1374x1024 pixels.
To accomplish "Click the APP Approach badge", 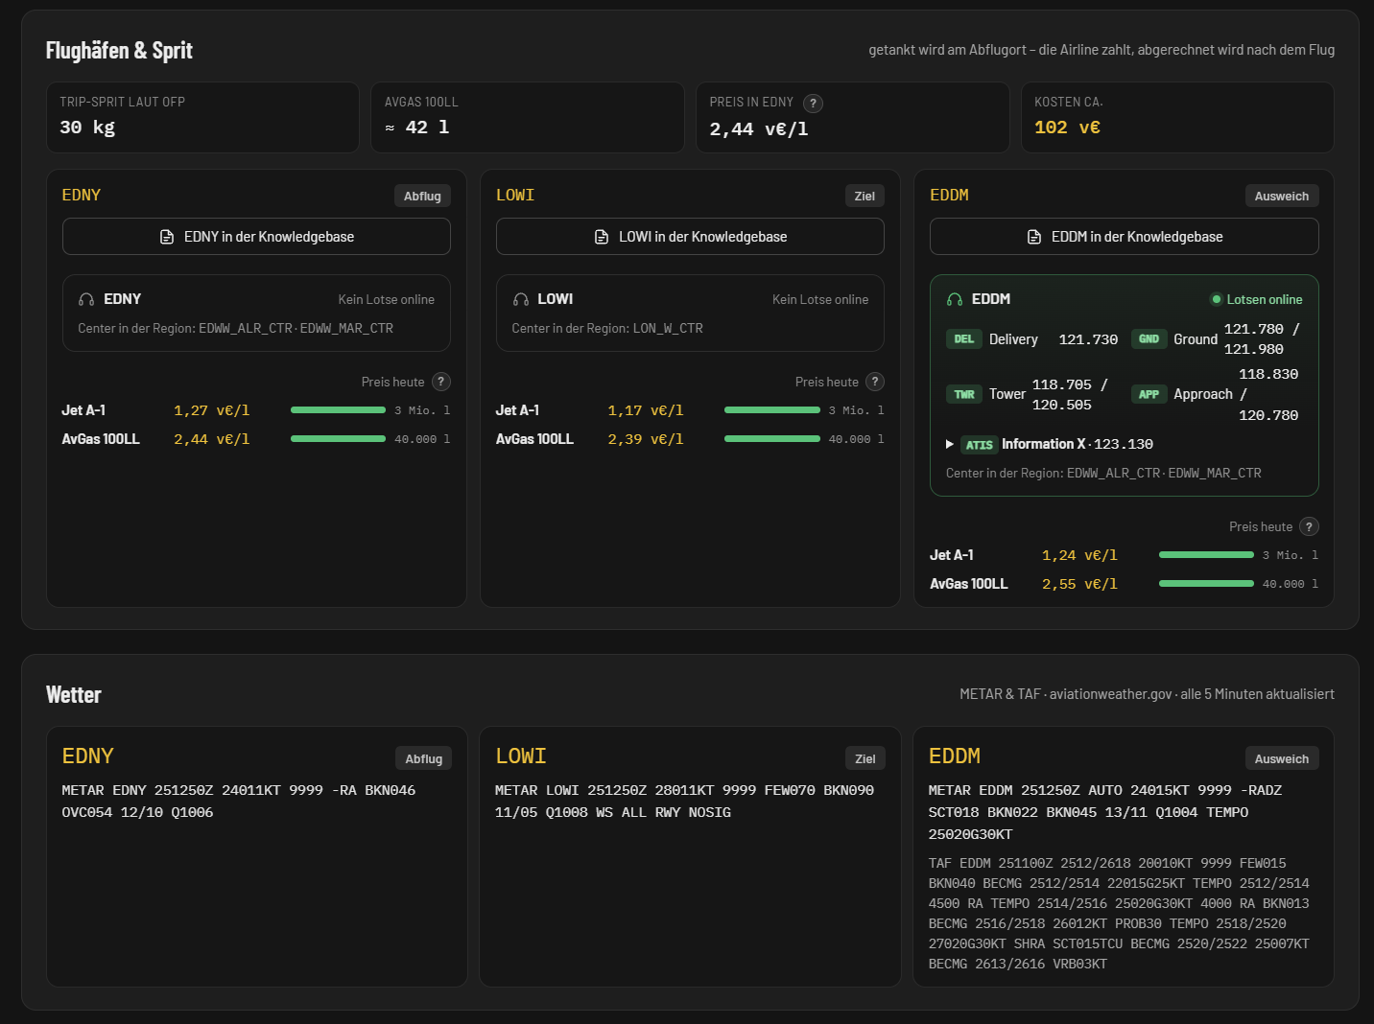I will [1149, 395].
